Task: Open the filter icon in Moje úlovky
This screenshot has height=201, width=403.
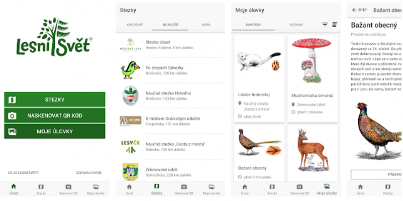Action: pos(325,25)
